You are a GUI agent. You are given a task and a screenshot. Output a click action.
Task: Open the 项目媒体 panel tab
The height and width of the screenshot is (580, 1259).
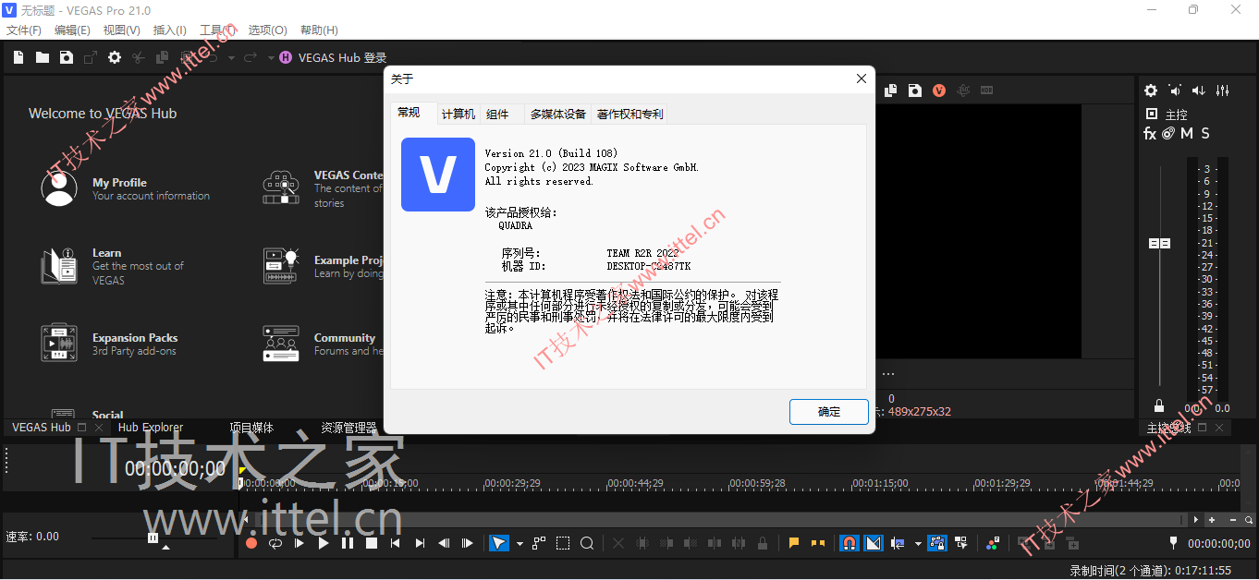(x=252, y=428)
